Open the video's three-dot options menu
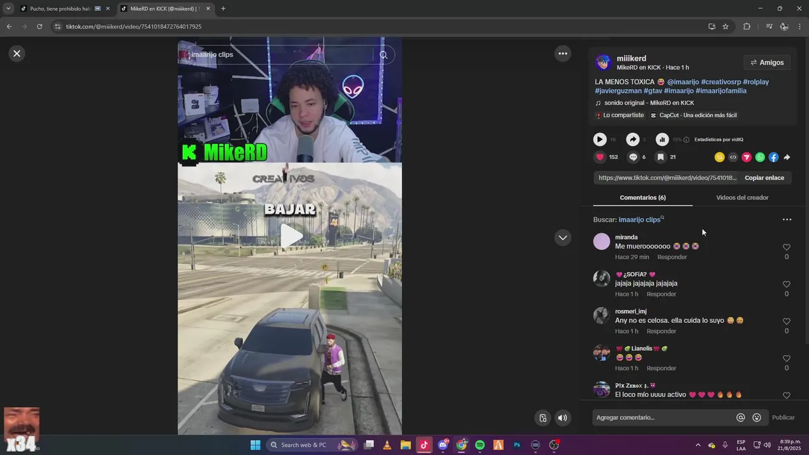This screenshot has width=809, height=455. click(563, 54)
